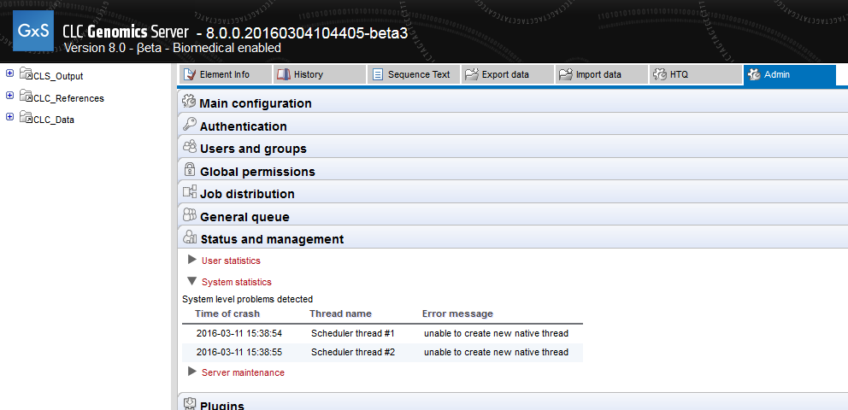The height and width of the screenshot is (410, 848).
Task: Switch to the Element Info tab
Action: click(x=224, y=75)
